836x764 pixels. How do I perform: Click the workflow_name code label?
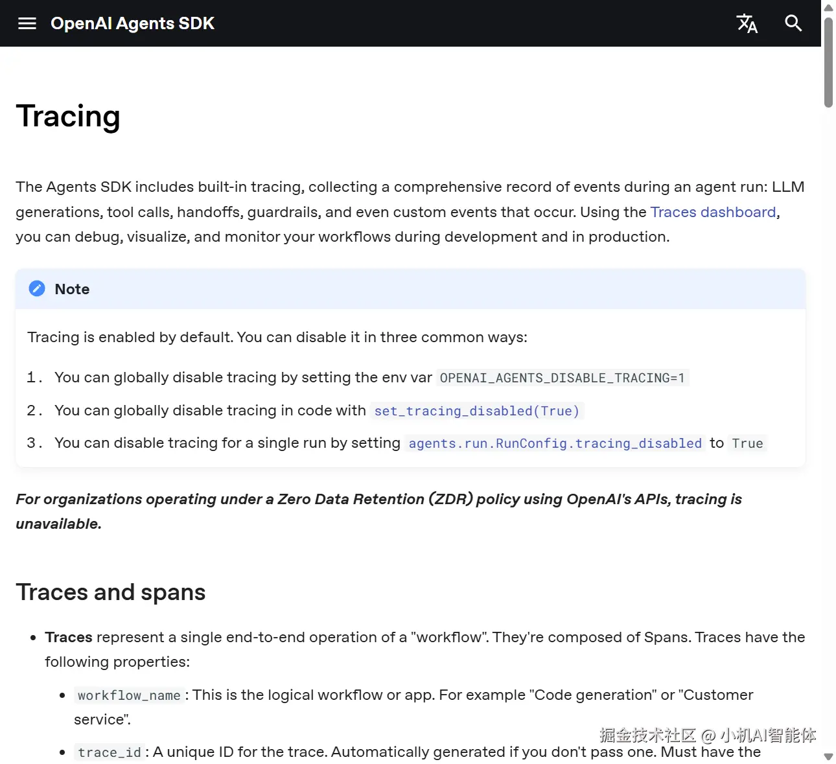click(129, 695)
